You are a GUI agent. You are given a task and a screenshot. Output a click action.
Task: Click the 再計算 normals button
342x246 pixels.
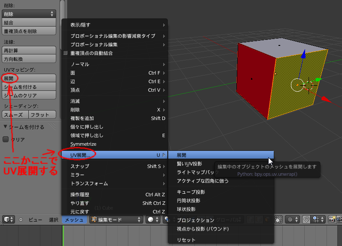29,50
